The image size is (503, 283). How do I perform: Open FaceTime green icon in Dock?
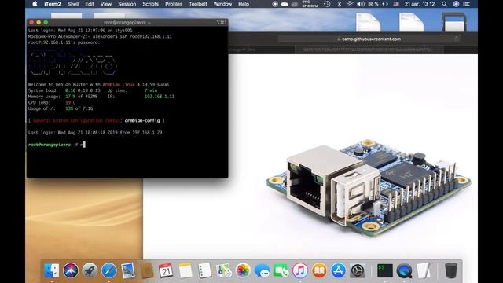(x=281, y=270)
